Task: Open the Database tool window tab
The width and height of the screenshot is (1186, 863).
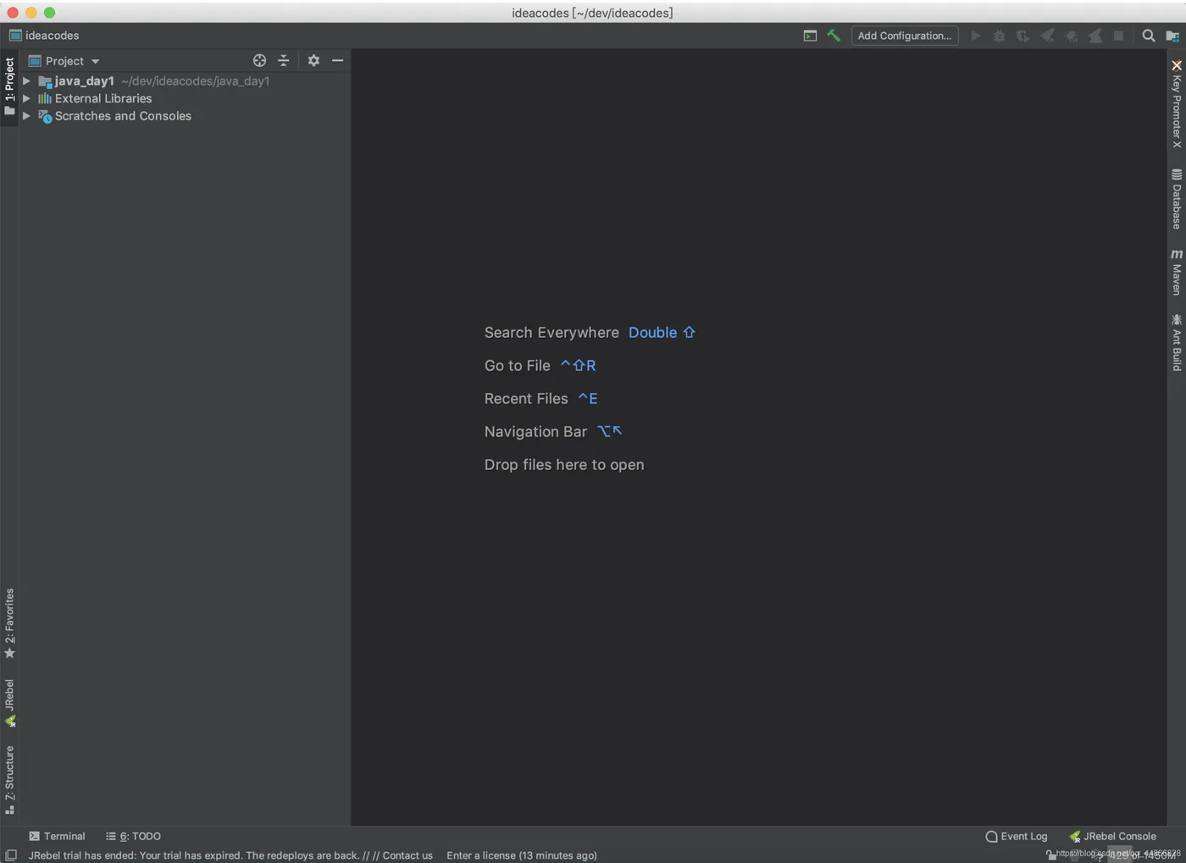Action: click(1177, 199)
